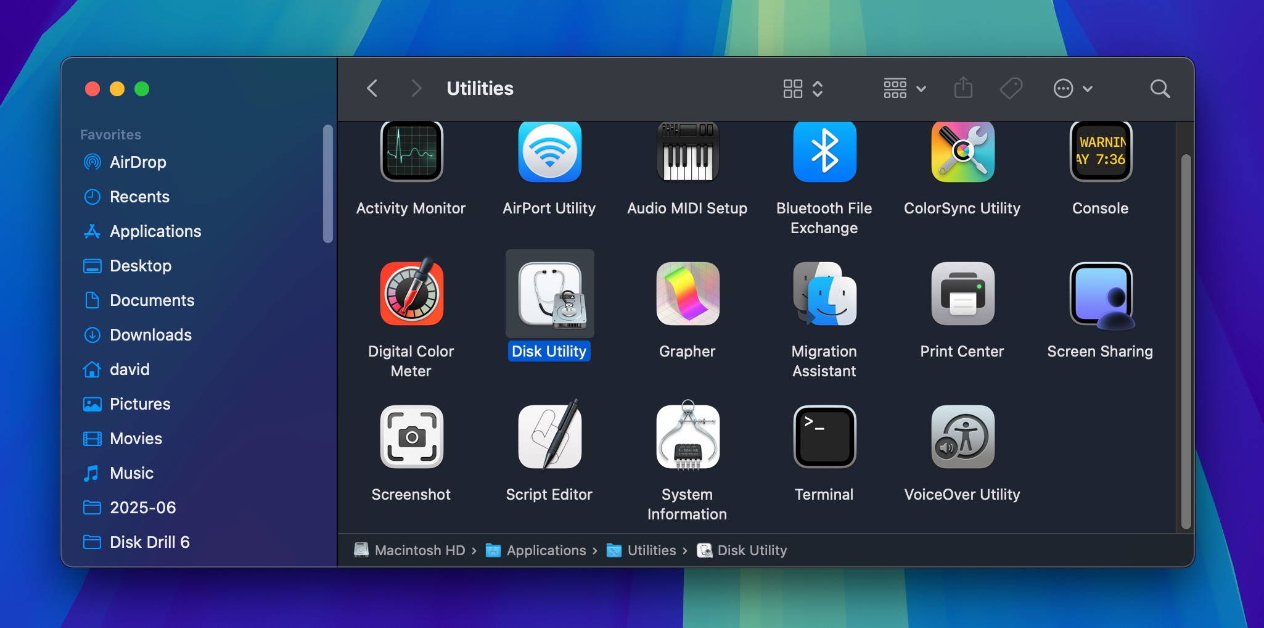Click the Screenshot app icon

[411, 437]
